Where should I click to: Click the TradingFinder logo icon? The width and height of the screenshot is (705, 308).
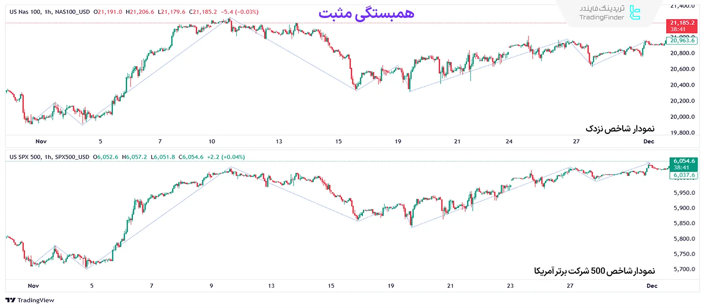coord(634,13)
